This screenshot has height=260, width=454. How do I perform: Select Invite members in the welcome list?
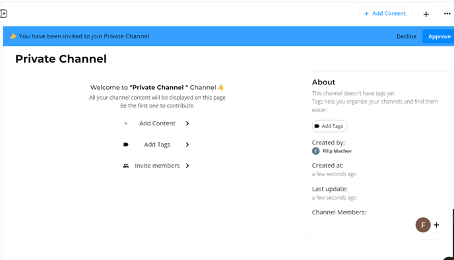[157, 166]
